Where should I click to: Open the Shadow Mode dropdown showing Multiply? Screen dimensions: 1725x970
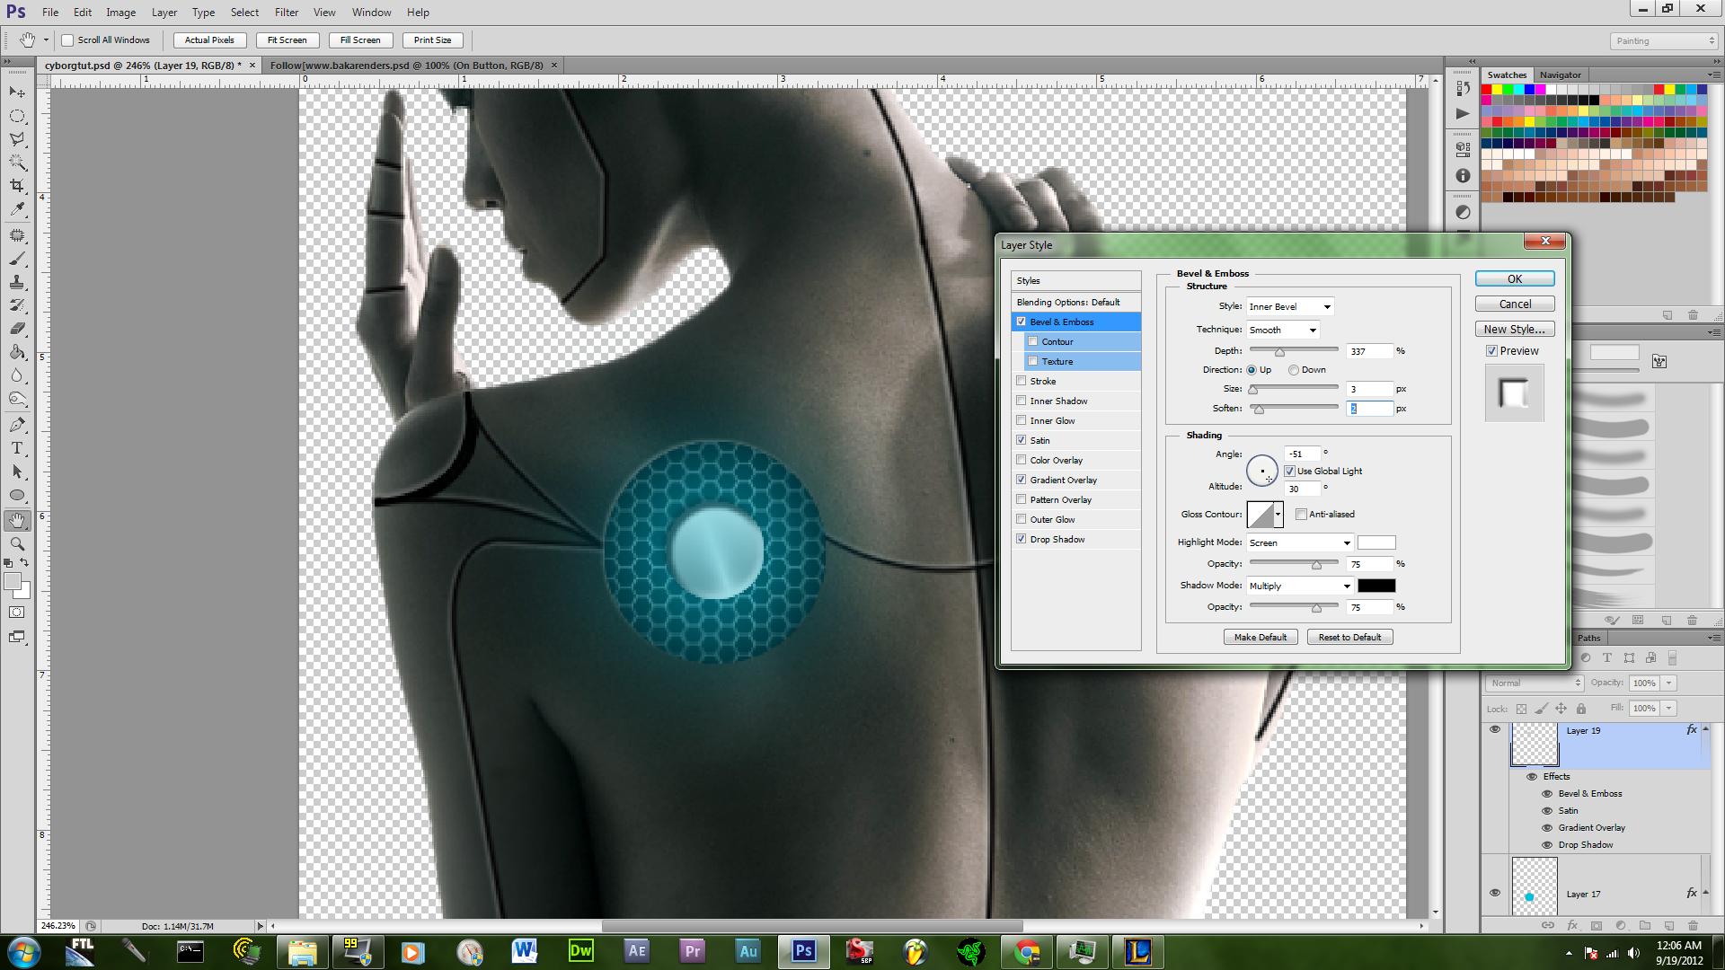(1299, 586)
